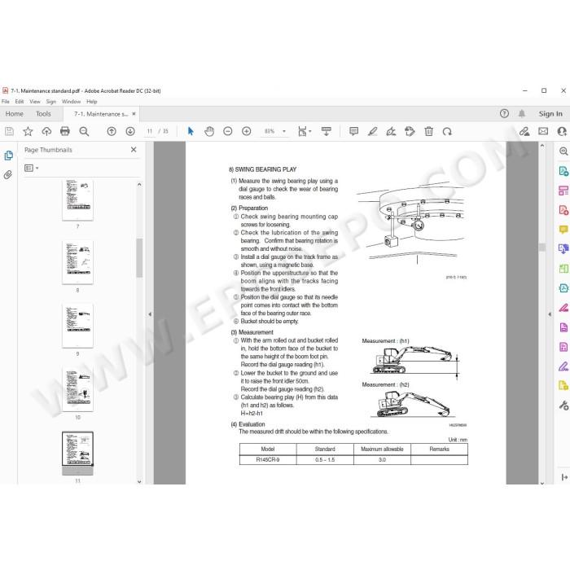570x570 pixels.
Task: Open the Edit menu
Action: (20, 102)
